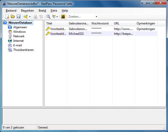
Task: Open the Beeld menu
Action: (42, 10)
